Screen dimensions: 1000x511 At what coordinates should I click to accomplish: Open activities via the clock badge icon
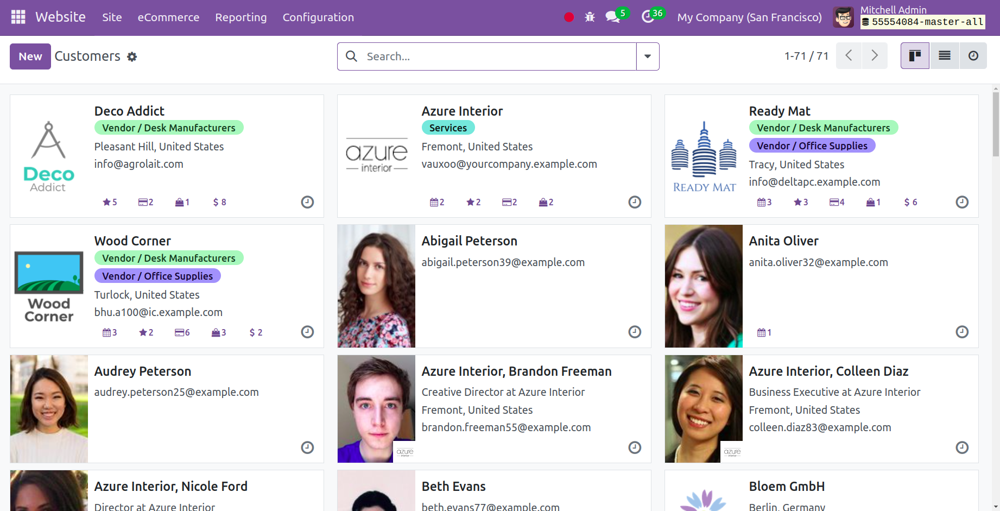tap(648, 17)
